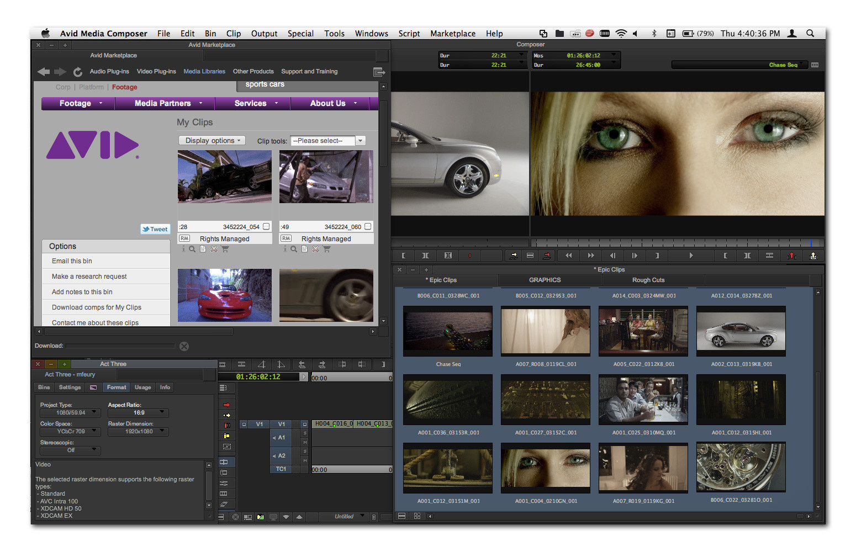
Task: Toggle Solo on audio track A1
Action: (x=305, y=433)
